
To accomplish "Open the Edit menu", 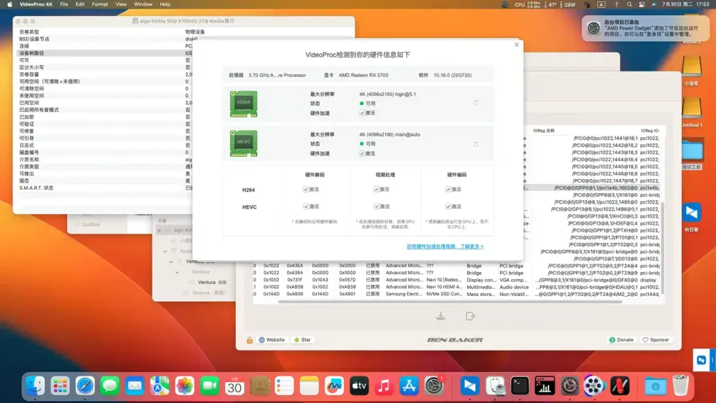I will pyautogui.click(x=80, y=5).
